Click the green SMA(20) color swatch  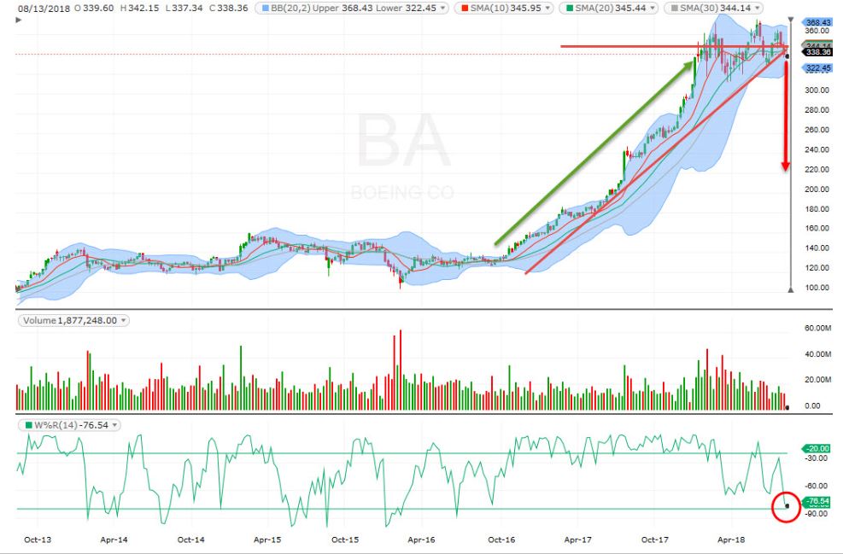point(570,8)
